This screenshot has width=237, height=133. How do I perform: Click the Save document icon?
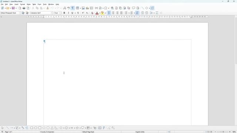tap(13, 8)
